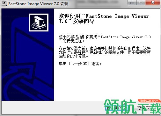Click the computer setup logo image
The width and height of the screenshot is (161, 116).
(39, 23)
